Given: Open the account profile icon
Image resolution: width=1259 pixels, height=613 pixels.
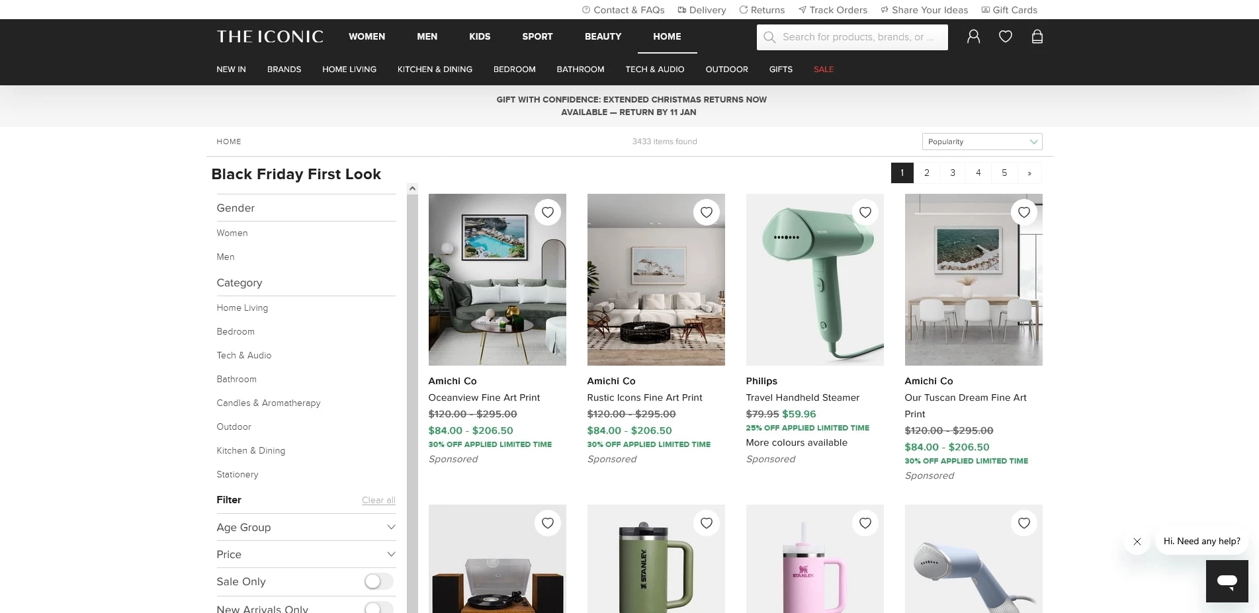Looking at the screenshot, I should (x=973, y=37).
